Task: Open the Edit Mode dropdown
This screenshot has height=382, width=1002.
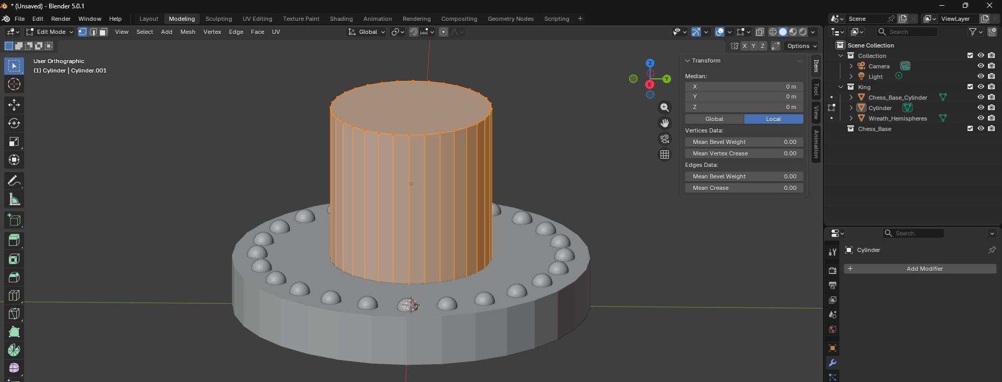Action: tap(50, 32)
